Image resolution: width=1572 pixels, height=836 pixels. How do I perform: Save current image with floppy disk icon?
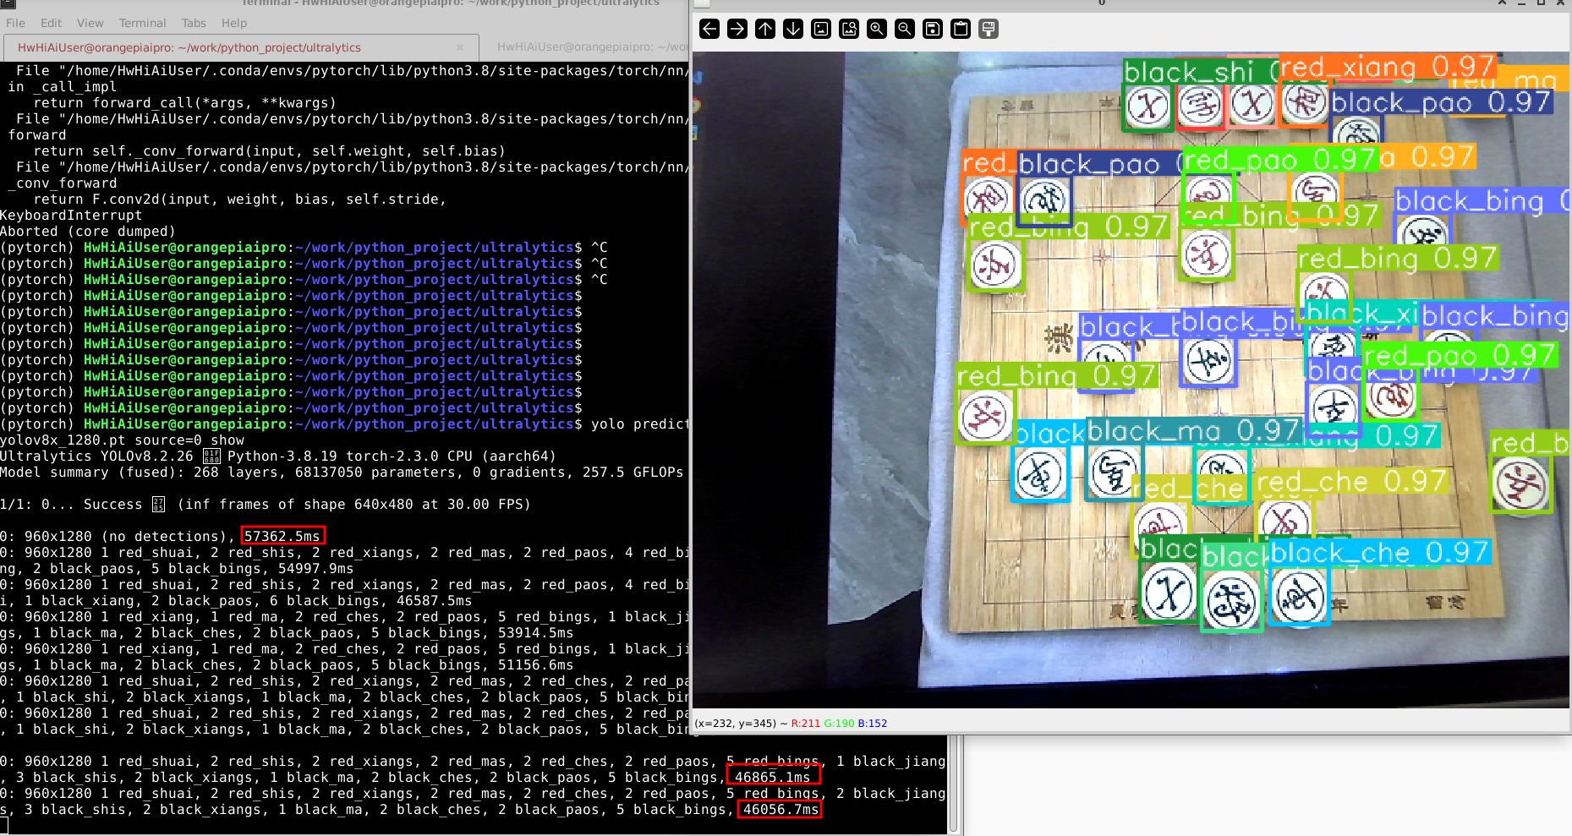point(933,30)
